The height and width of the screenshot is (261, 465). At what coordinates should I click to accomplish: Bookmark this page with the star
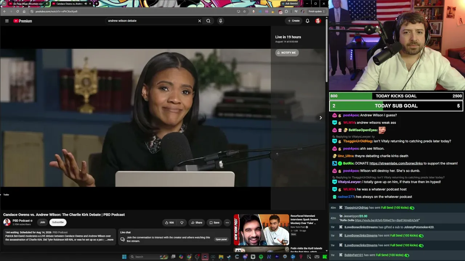pyautogui.click(x=244, y=11)
